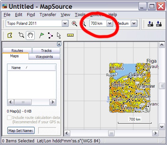The width and height of the screenshot is (167, 145).
Task: Click the Plzen label on the map
Action: (x=117, y=99)
